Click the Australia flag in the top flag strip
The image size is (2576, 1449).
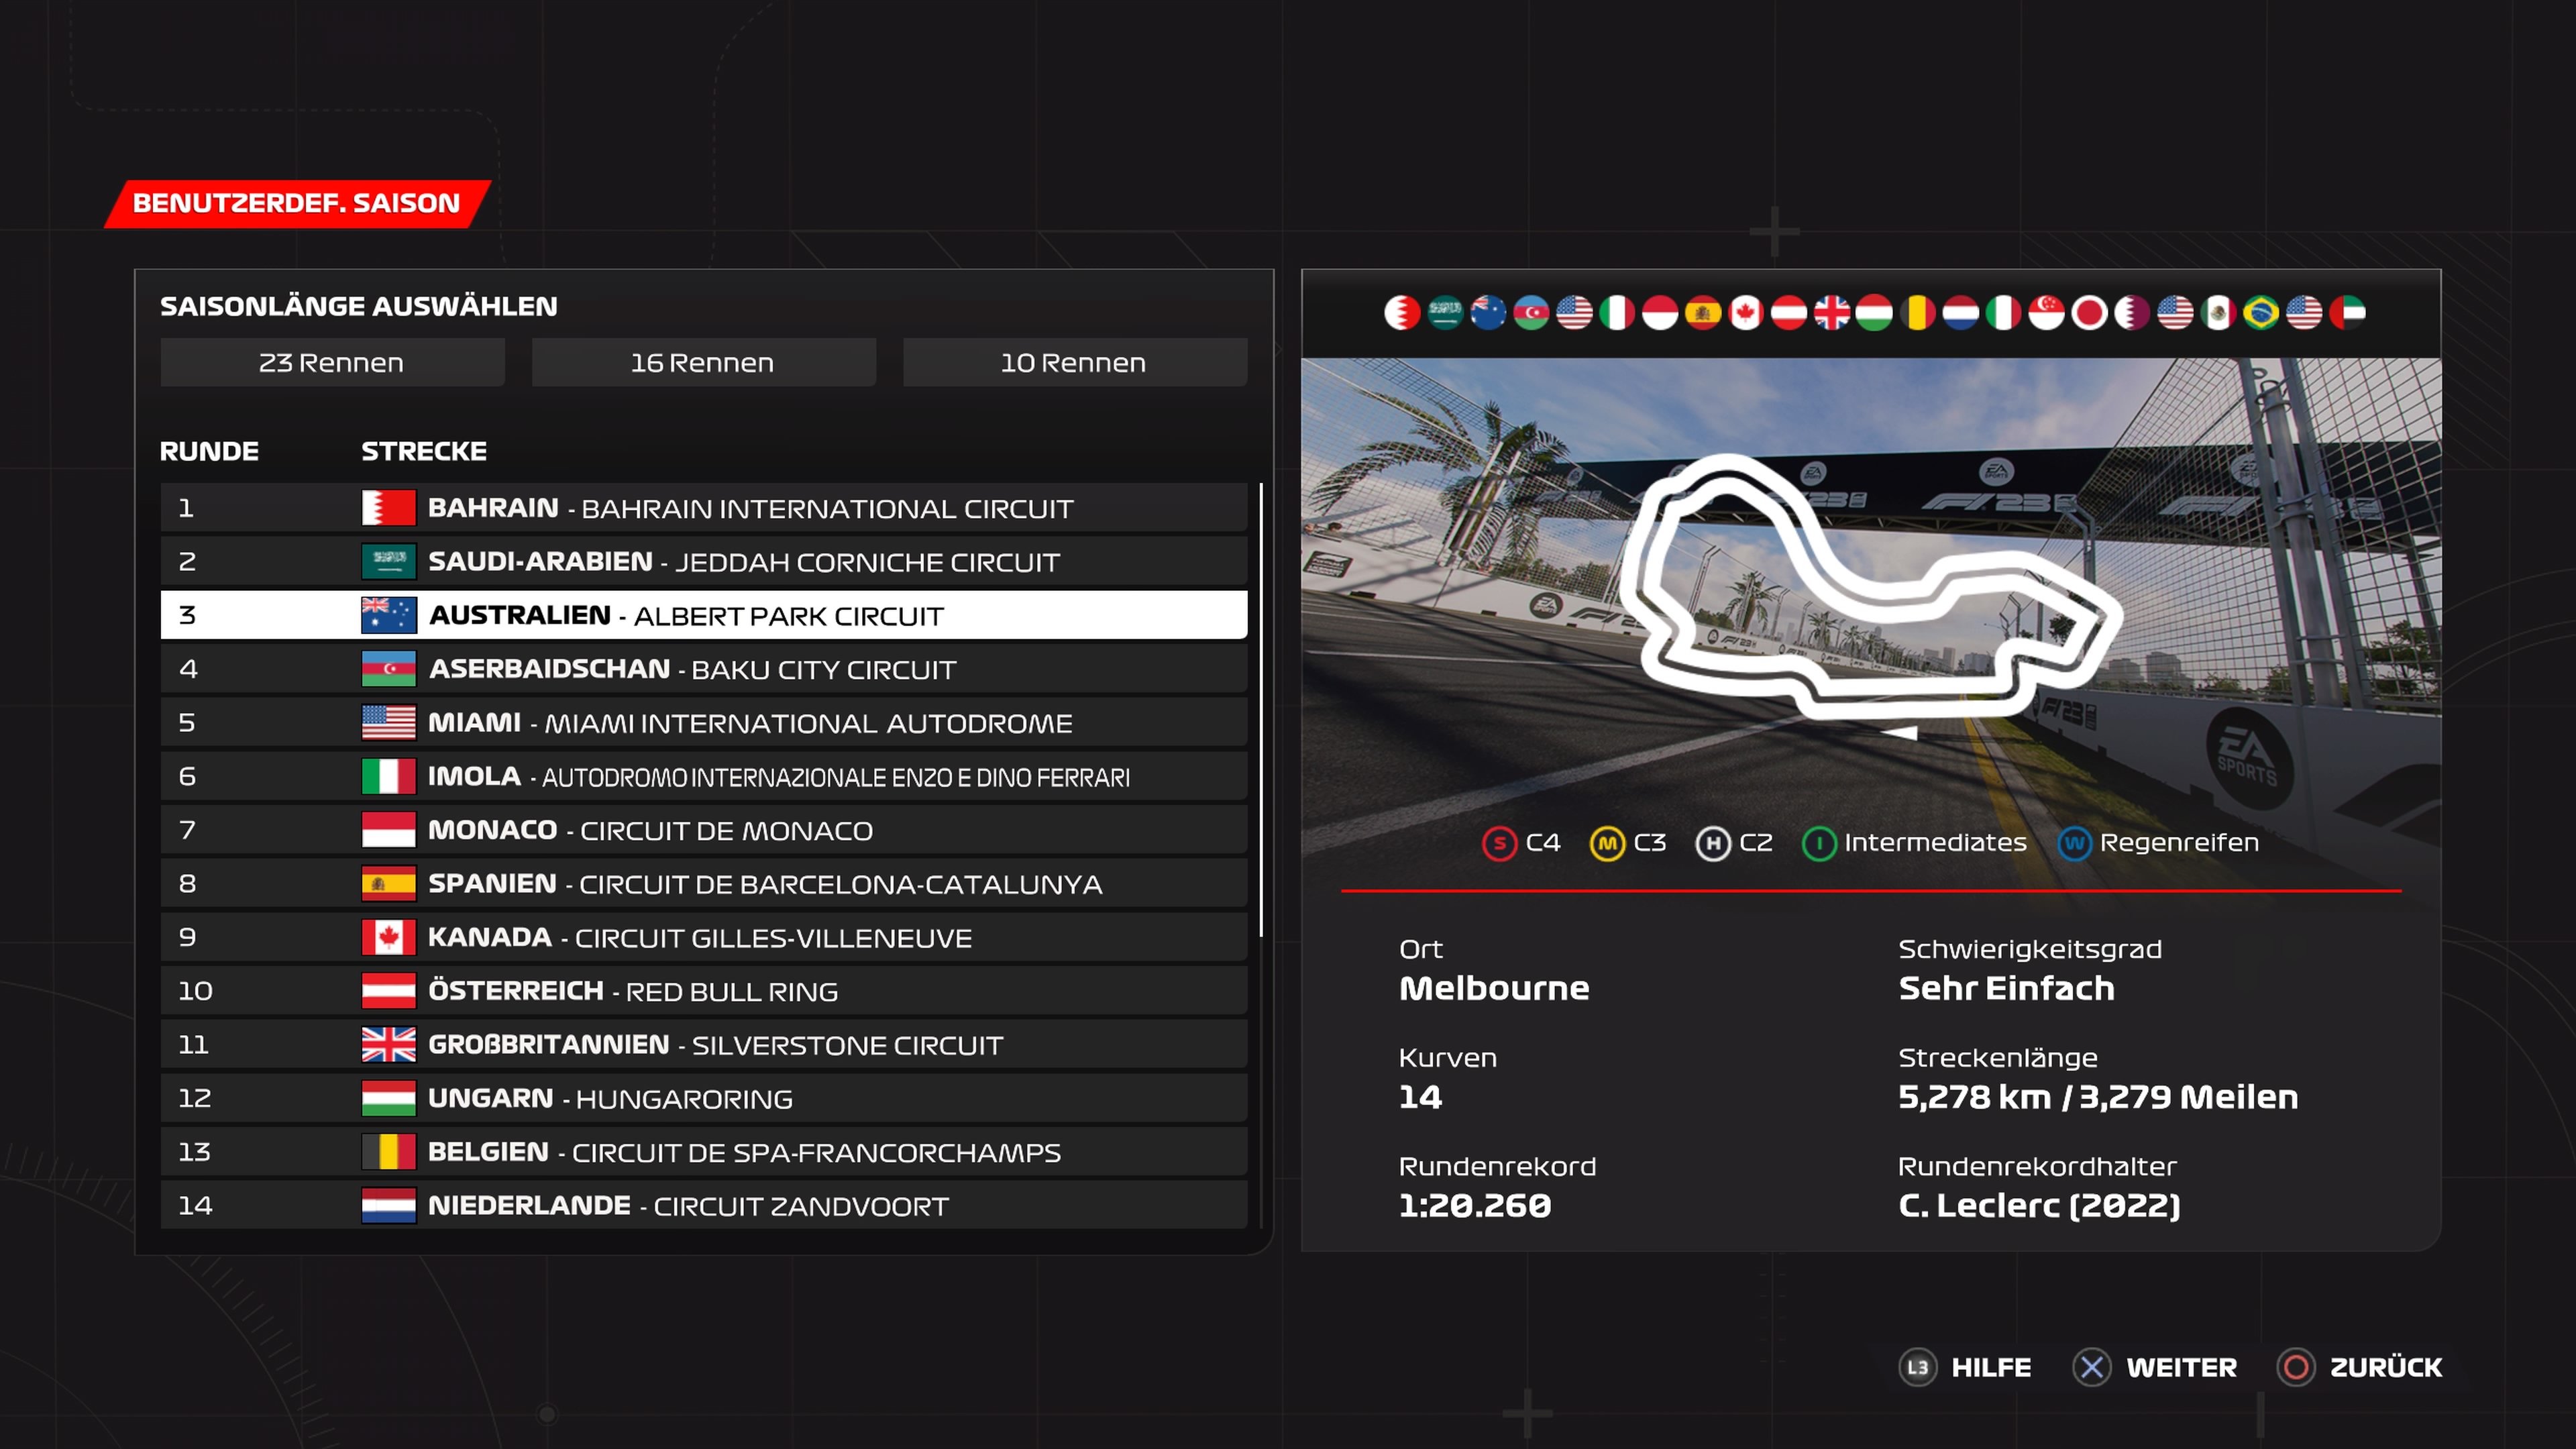(x=1488, y=313)
